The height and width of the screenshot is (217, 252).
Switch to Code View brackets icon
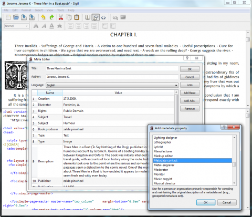pos(103,17)
